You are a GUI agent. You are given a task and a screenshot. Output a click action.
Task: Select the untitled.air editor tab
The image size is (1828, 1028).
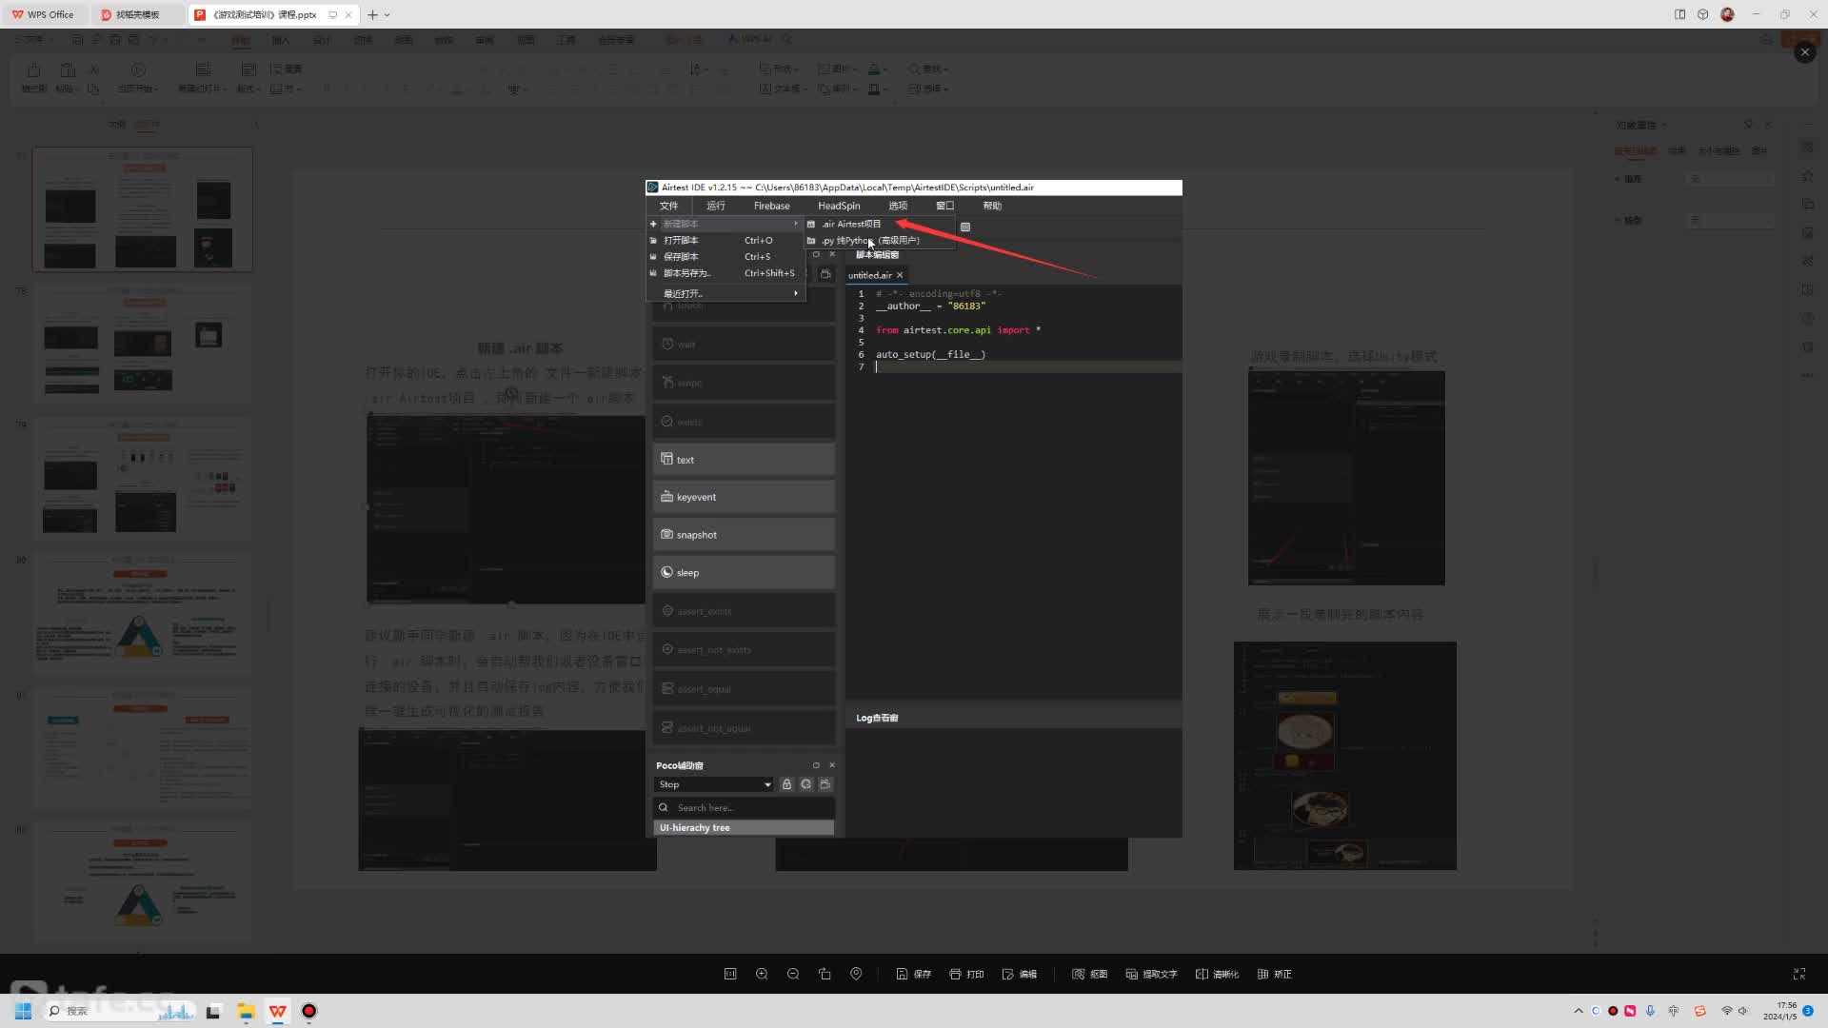click(875, 275)
